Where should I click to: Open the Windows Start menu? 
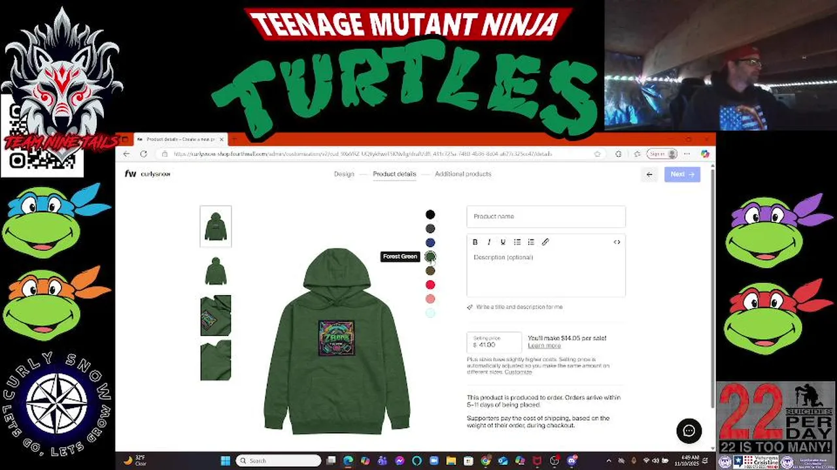tap(226, 460)
